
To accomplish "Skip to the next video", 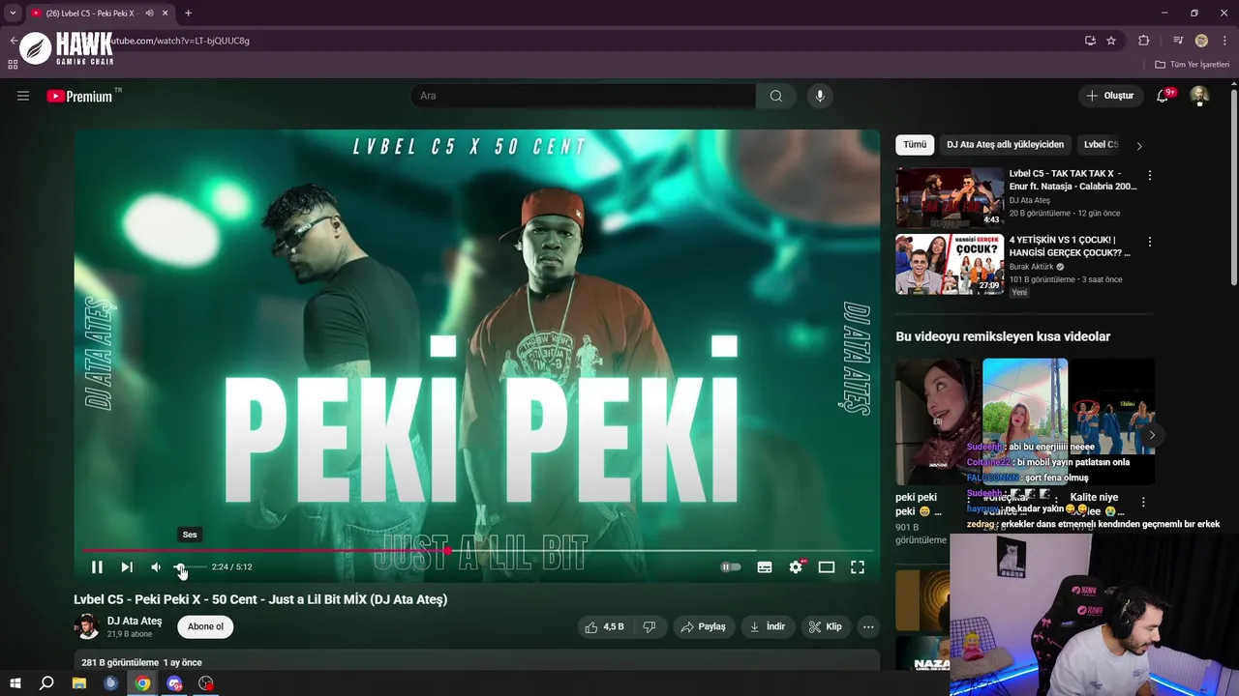I will 127,567.
